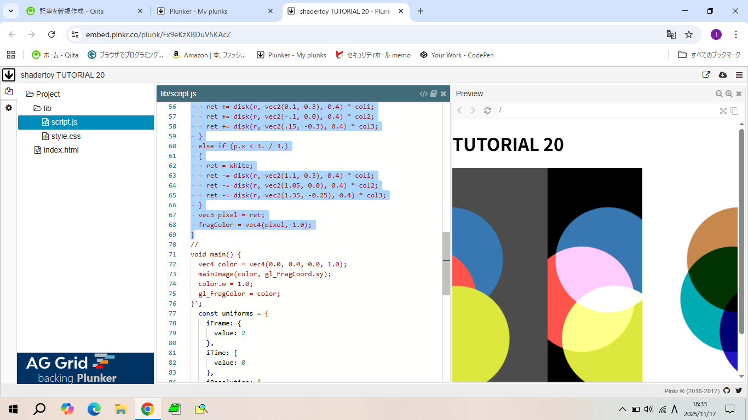Screen dimensions: 748x420
Task: Click the TUTORIAL 20 preview heading
Action: click(x=508, y=144)
